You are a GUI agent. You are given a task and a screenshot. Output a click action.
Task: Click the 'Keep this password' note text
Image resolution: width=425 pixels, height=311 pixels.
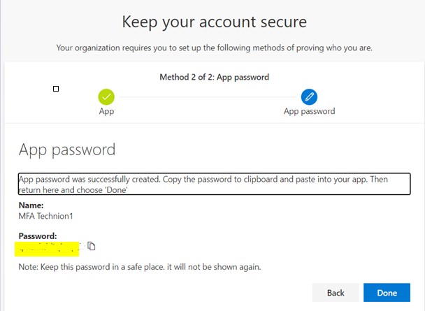pos(140,267)
